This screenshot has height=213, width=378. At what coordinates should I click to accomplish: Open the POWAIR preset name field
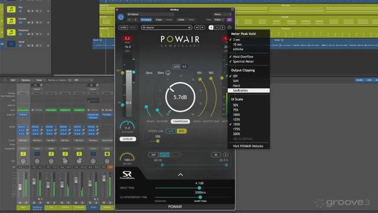pyautogui.click(x=167, y=28)
